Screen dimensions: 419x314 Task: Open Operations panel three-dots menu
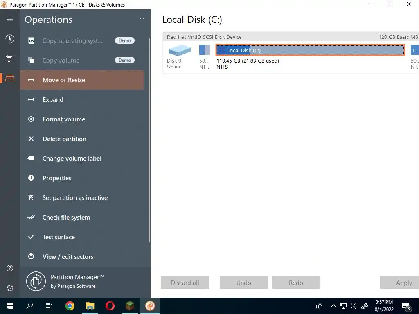(x=143, y=19)
